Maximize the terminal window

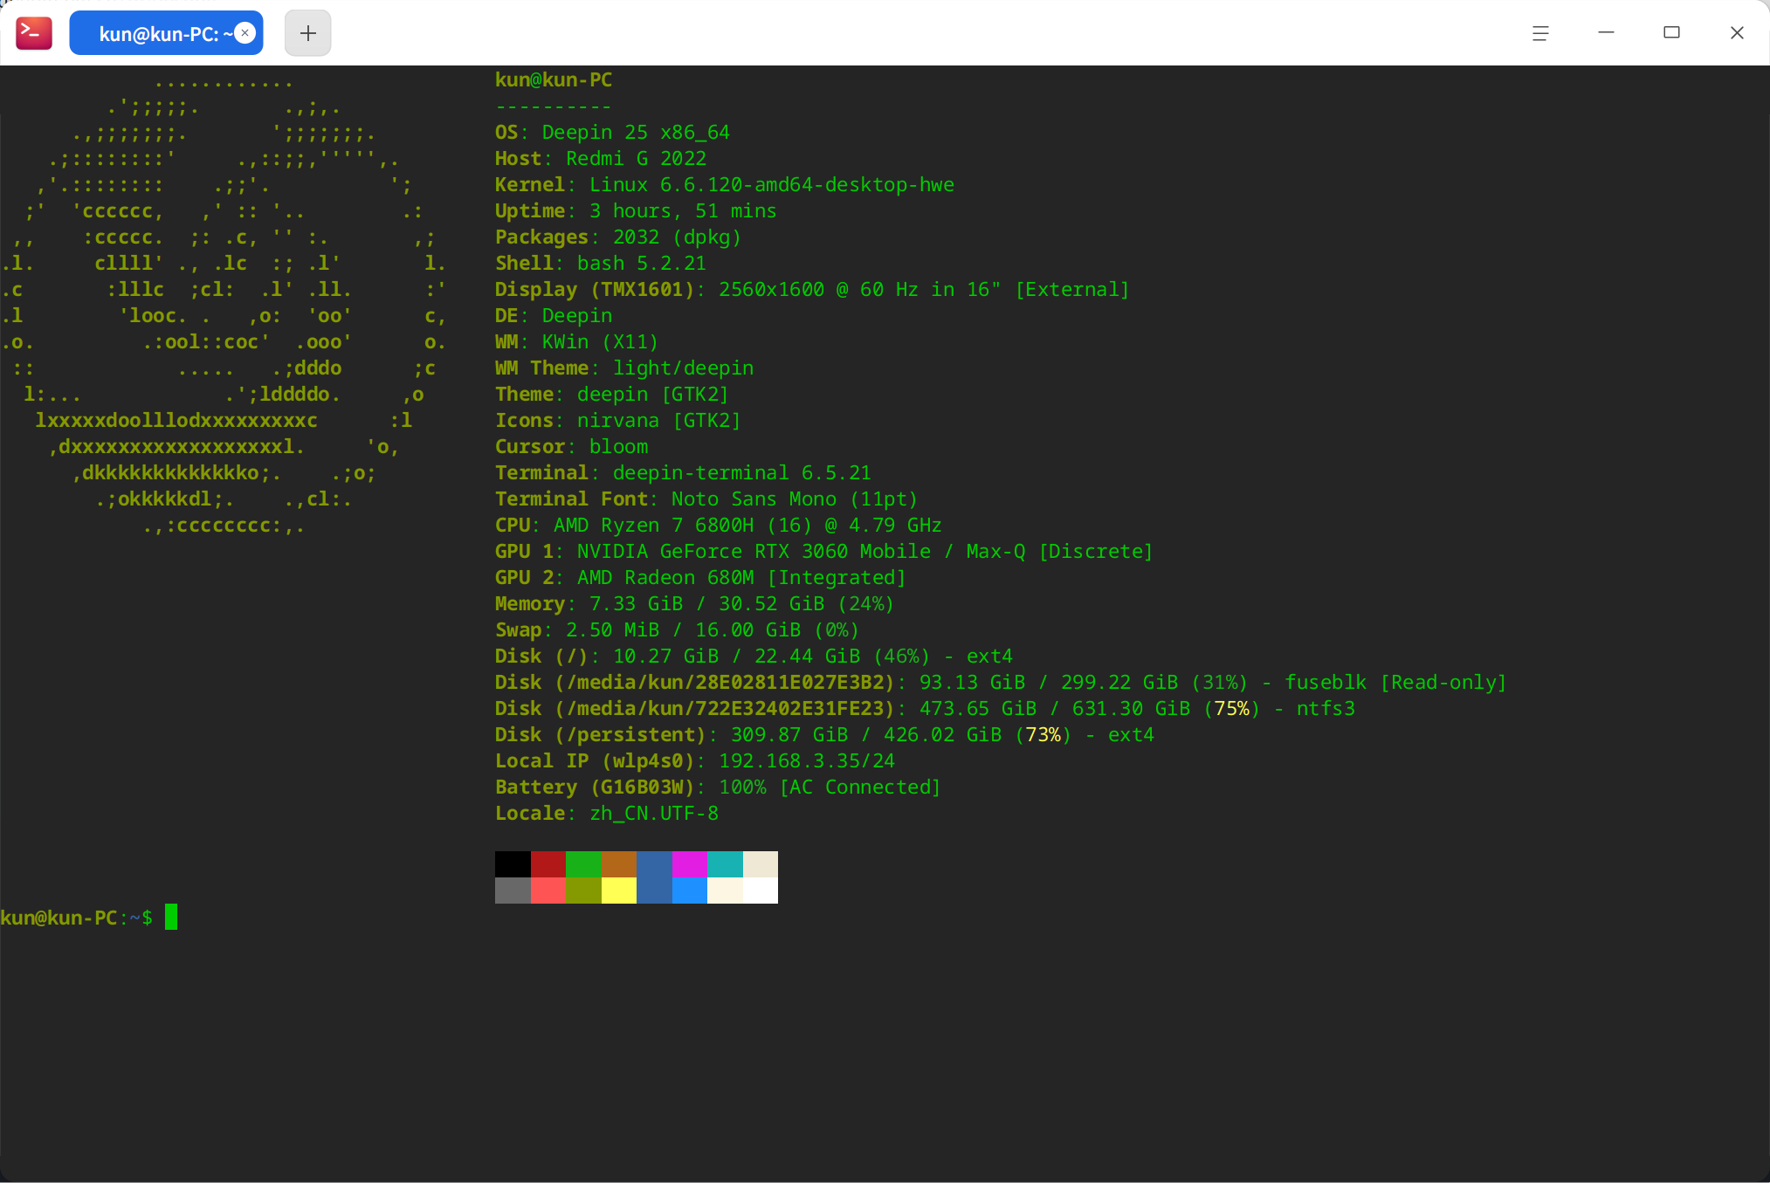[x=1671, y=33]
